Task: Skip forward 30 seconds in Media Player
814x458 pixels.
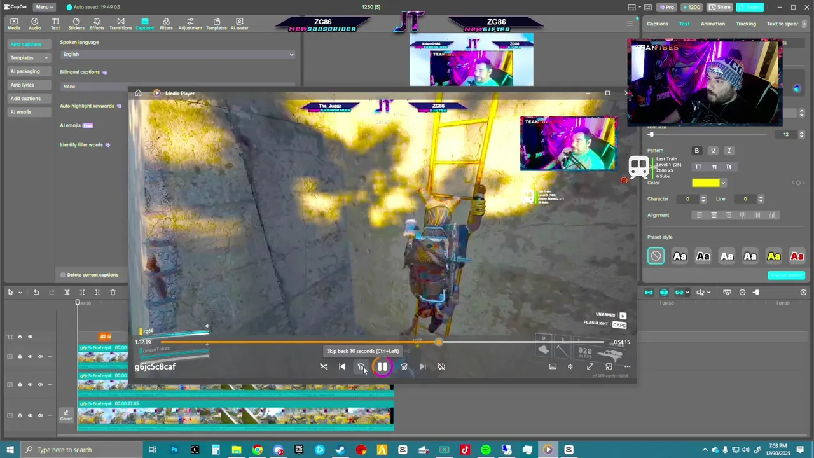Action: click(404, 366)
